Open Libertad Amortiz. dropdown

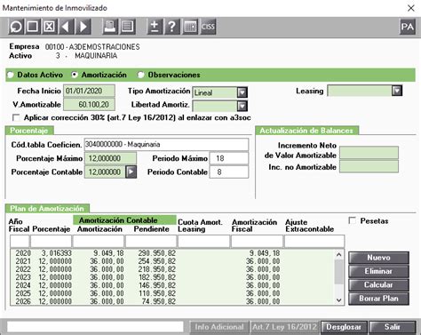tap(242, 106)
